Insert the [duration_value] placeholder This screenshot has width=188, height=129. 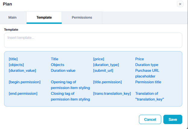tap(23, 70)
